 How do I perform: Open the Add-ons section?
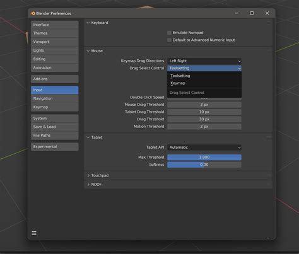55,79
